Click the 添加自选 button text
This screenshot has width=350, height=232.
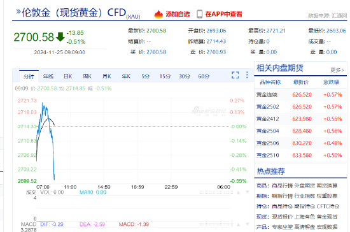pyautogui.click(x=178, y=14)
